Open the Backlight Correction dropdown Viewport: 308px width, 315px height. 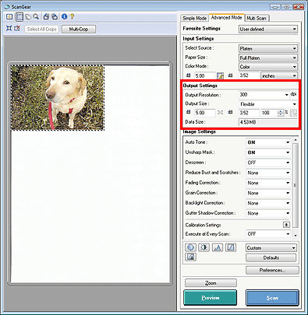tap(268, 203)
